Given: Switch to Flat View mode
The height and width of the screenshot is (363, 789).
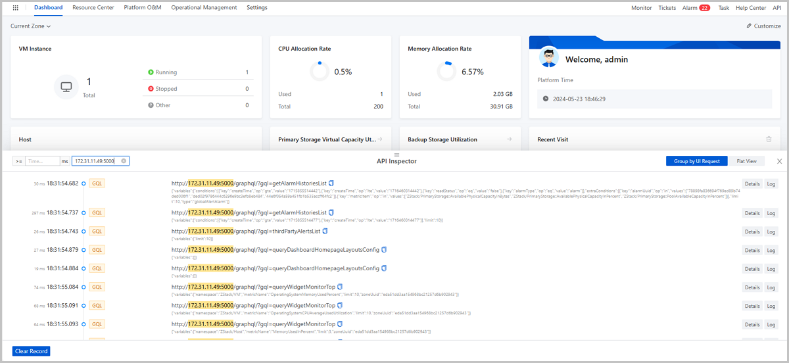Looking at the screenshot, I should click(x=746, y=161).
